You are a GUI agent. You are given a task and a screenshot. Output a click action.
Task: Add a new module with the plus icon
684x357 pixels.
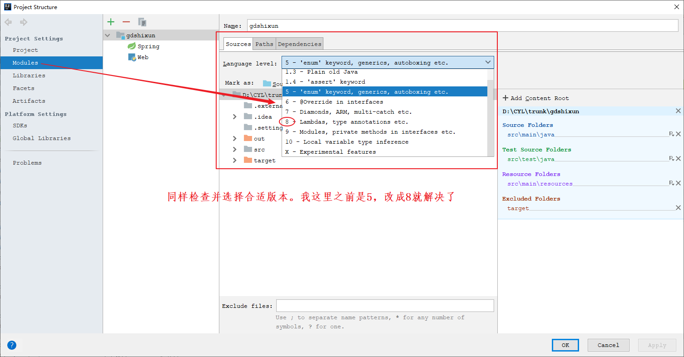(x=111, y=21)
